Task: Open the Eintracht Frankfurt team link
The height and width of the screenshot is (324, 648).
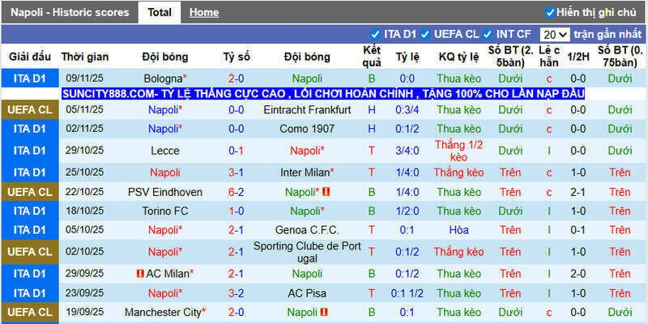Action: tap(307, 109)
